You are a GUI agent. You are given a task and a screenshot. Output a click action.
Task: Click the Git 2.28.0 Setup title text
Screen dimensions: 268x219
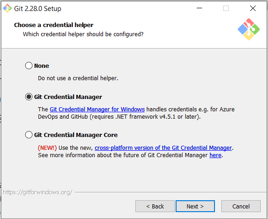[x=38, y=9]
